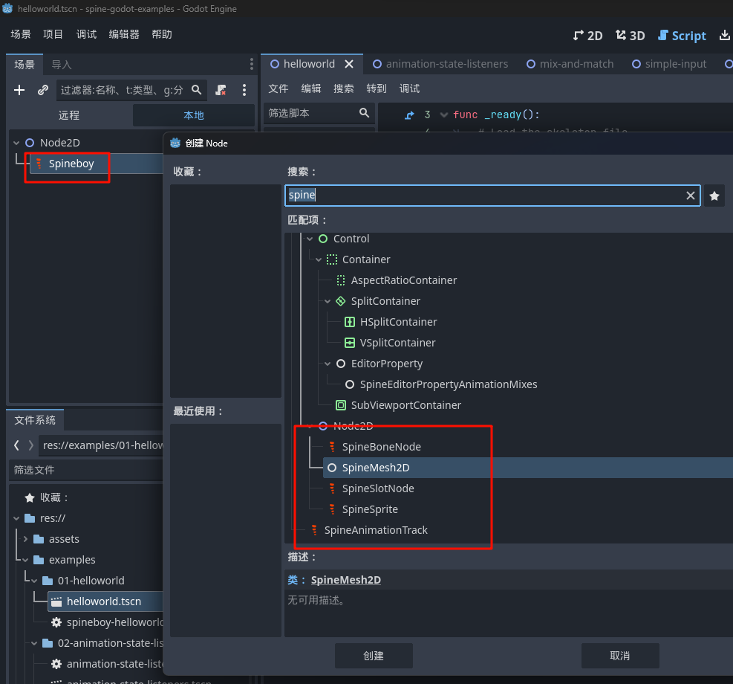
Task: Open the download icon next to Script
Action: [x=724, y=35]
